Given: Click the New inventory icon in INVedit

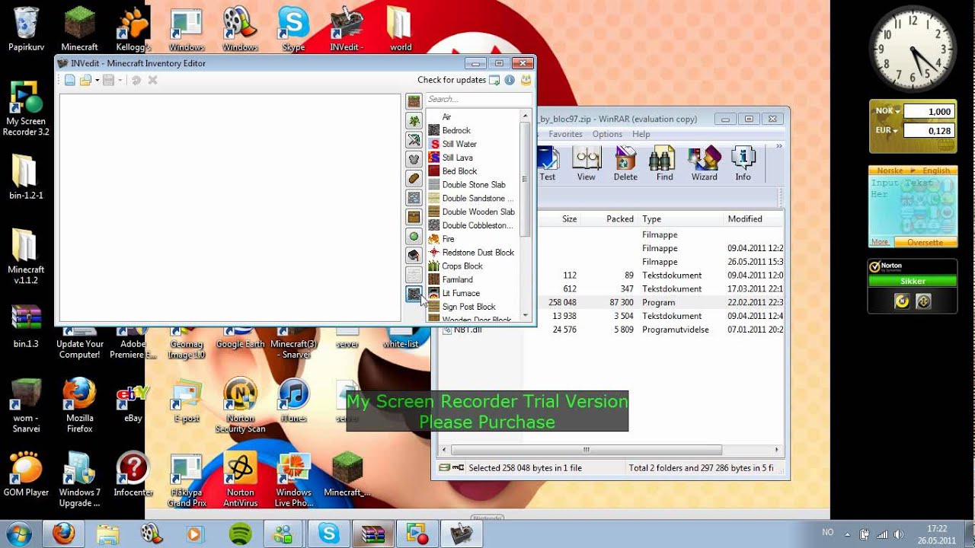Looking at the screenshot, I should click(x=70, y=80).
